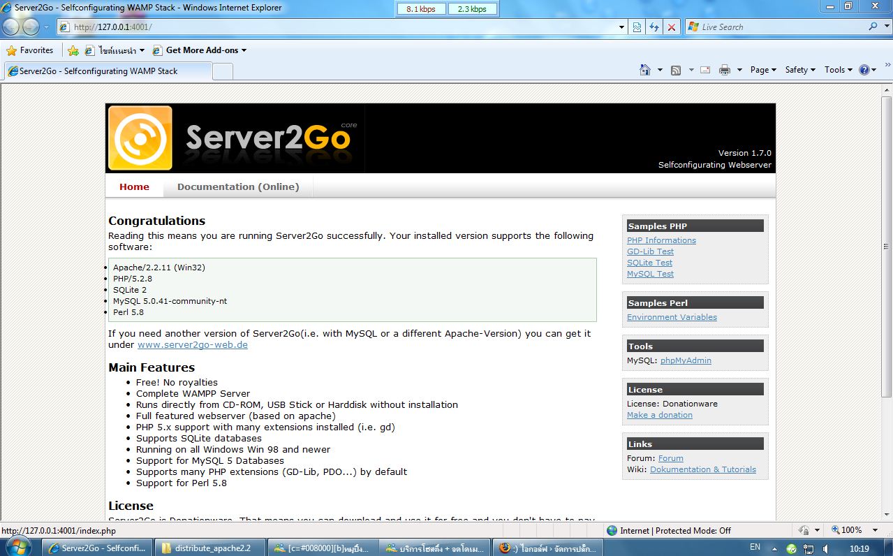Open the Thai suggested sites dropdown
The image size is (893, 556).
click(x=115, y=50)
